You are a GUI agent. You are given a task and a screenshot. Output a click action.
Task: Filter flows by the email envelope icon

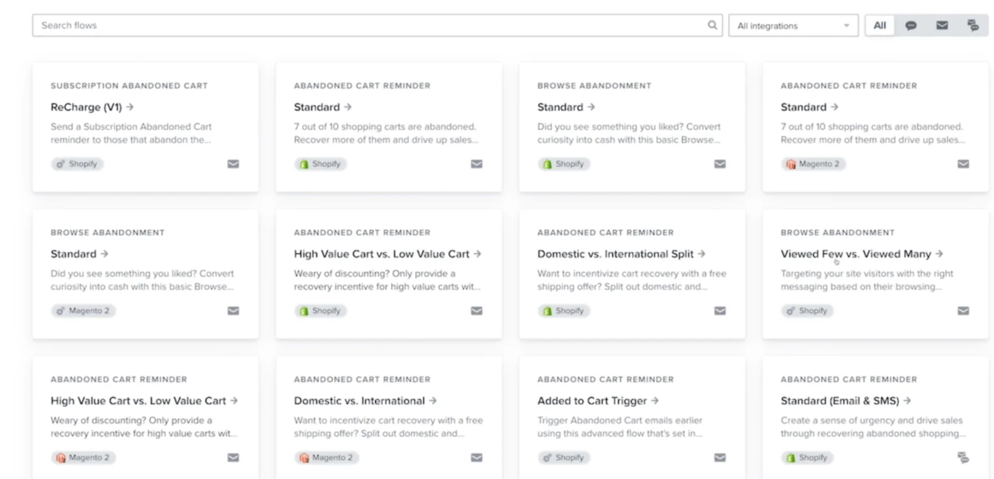[942, 26]
